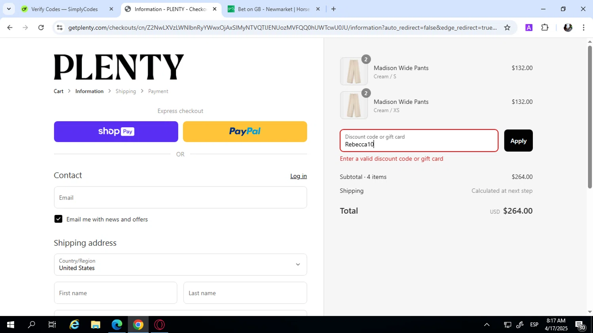Click the browser forward arrow
Viewport: 593px width, 333px height.
click(25, 28)
